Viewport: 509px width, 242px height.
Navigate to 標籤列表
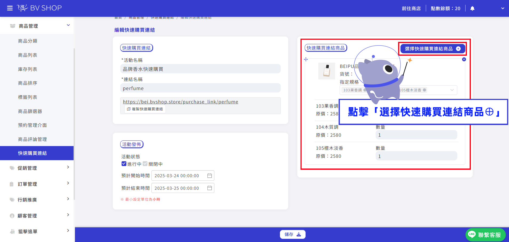pos(28,97)
